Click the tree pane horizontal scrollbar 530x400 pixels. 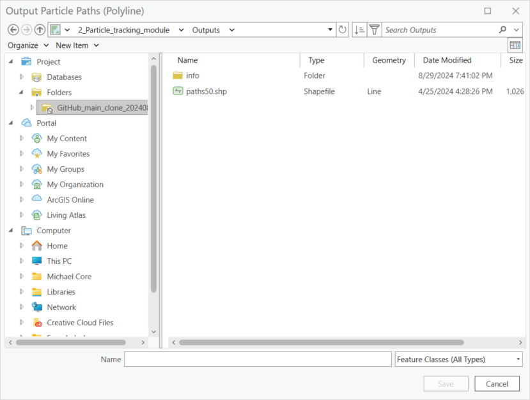(x=71, y=342)
